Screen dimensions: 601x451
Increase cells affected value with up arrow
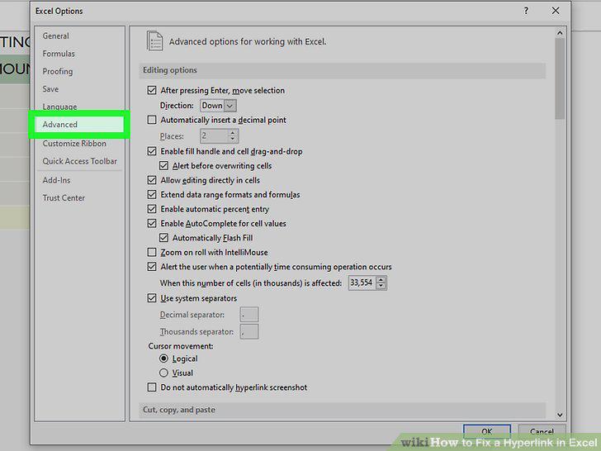point(381,279)
